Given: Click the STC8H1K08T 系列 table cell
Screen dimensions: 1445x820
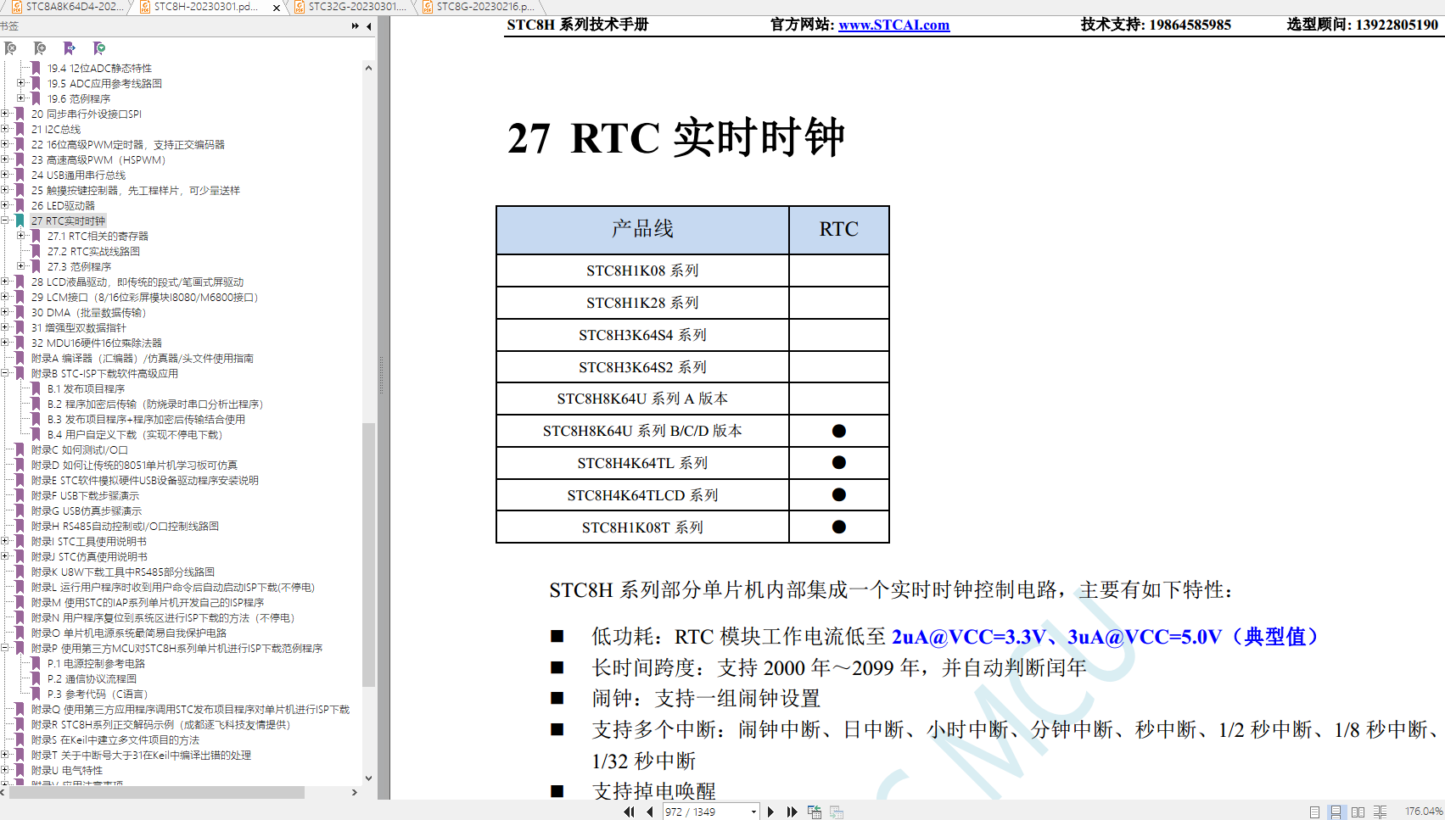Looking at the screenshot, I should pos(642,527).
